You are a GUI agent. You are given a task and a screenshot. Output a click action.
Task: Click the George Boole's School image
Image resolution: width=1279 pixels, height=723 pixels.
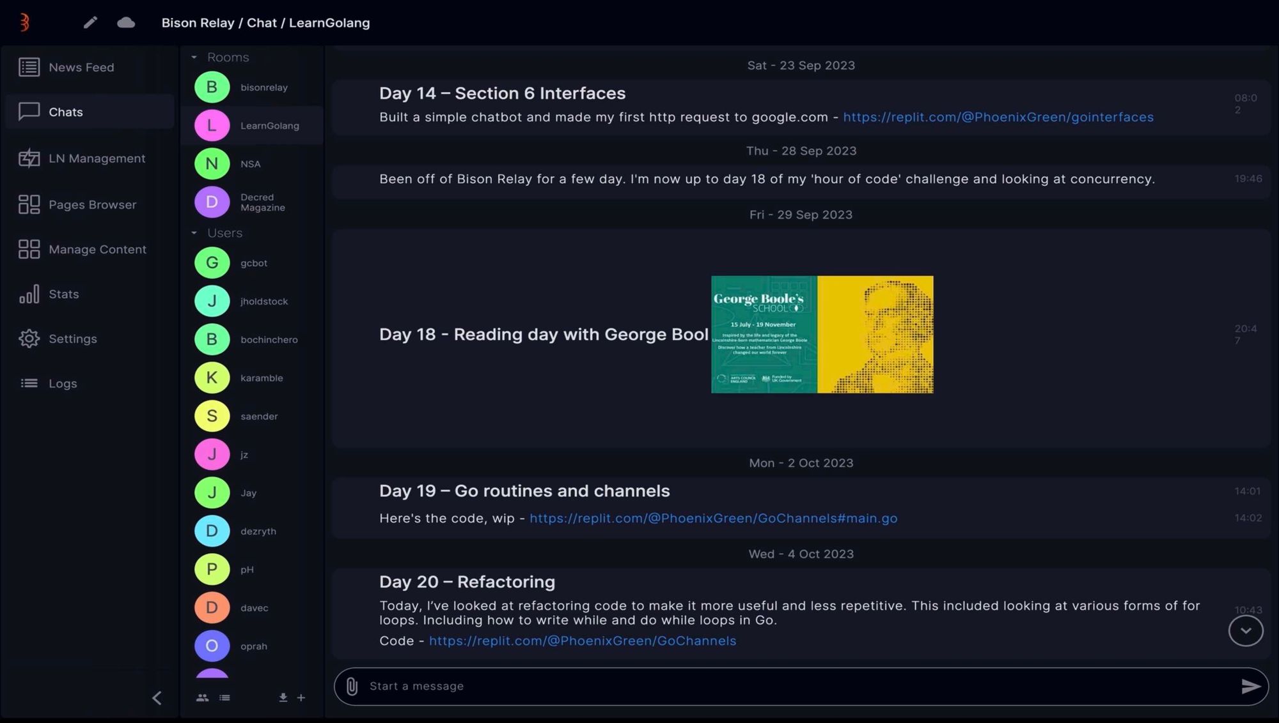pyautogui.click(x=822, y=334)
